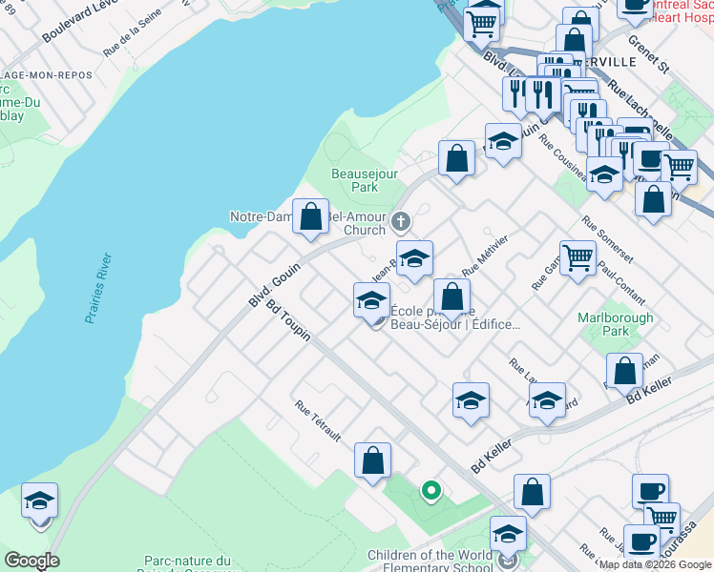Click the Rue Tétrault street label
This screenshot has width=714, height=572.
(318, 421)
